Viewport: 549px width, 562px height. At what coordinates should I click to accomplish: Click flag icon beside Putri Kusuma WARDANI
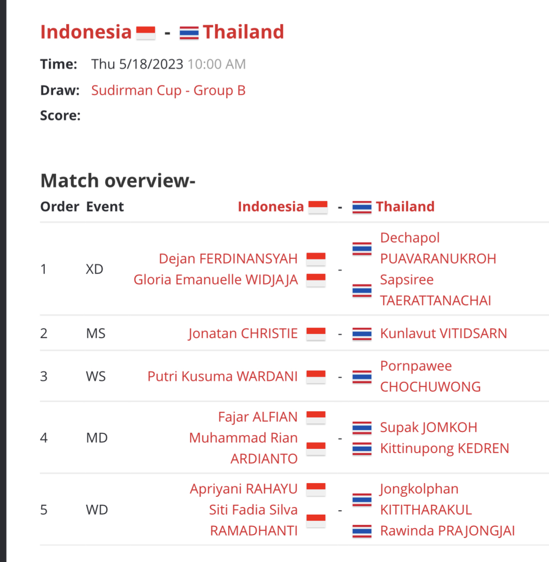click(316, 377)
